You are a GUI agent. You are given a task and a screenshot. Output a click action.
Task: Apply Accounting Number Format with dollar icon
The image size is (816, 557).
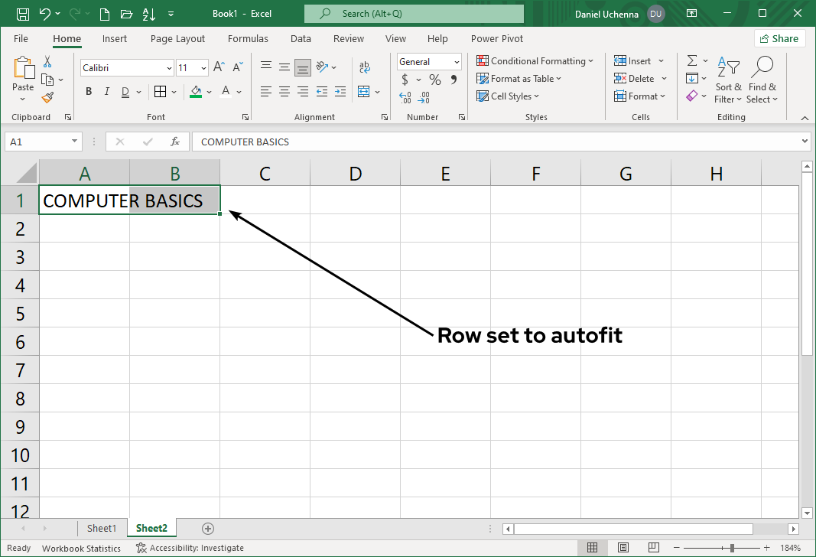click(x=404, y=79)
